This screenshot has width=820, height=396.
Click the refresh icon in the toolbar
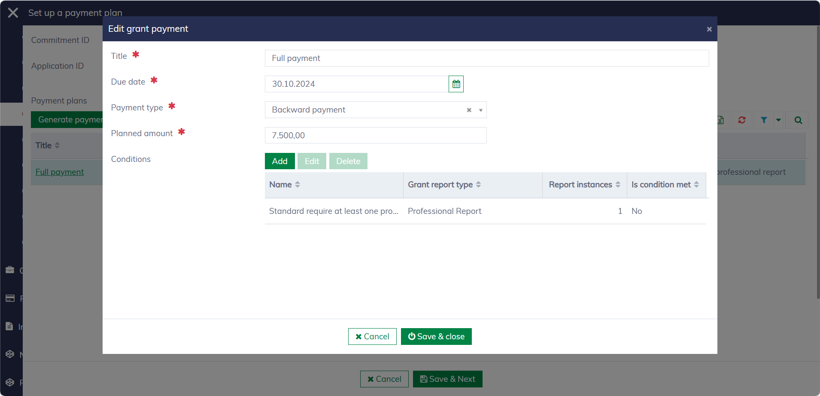pyautogui.click(x=741, y=120)
